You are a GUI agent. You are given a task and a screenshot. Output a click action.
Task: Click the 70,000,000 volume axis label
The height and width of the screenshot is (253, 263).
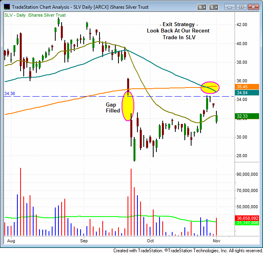(247, 190)
